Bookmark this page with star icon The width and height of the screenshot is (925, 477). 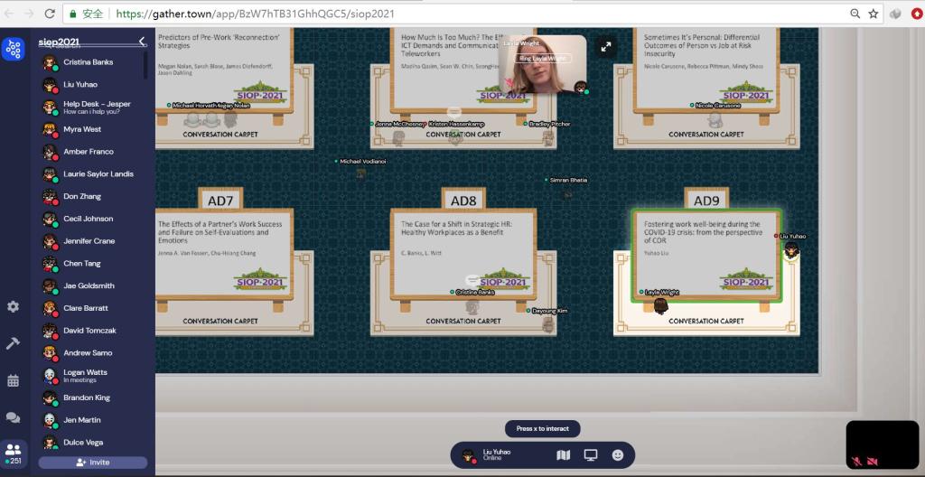click(874, 14)
